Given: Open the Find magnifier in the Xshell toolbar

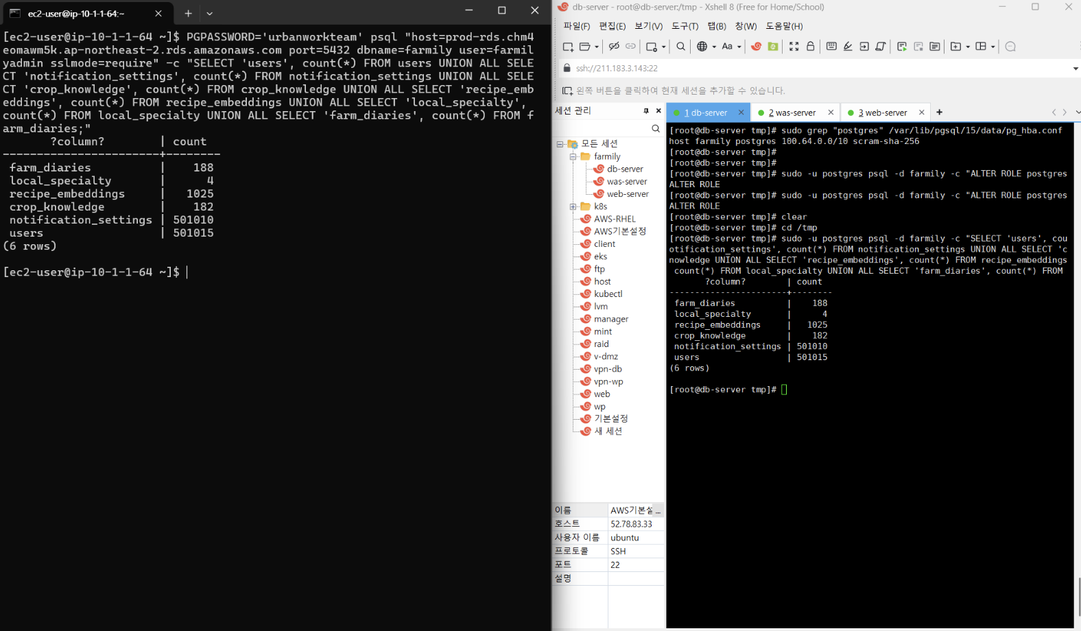Looking at the screenshot, I should pyautogui.click(x=680, y=47).
